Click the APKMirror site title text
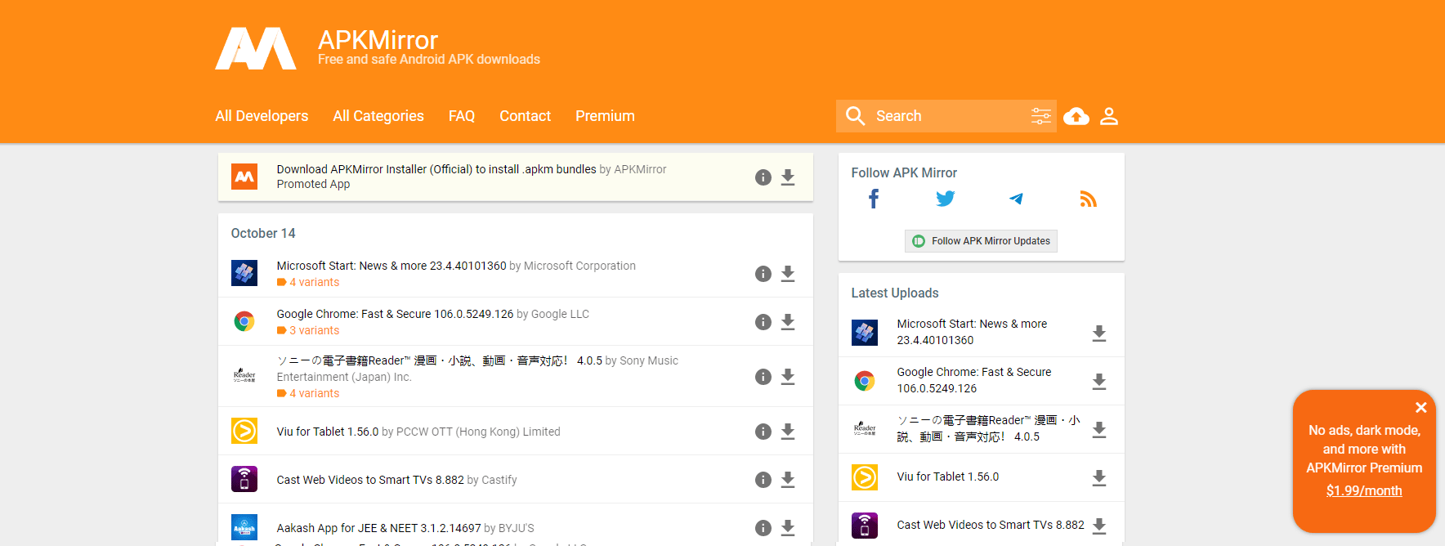1445x546 pixels. click(x=378, y=40)
